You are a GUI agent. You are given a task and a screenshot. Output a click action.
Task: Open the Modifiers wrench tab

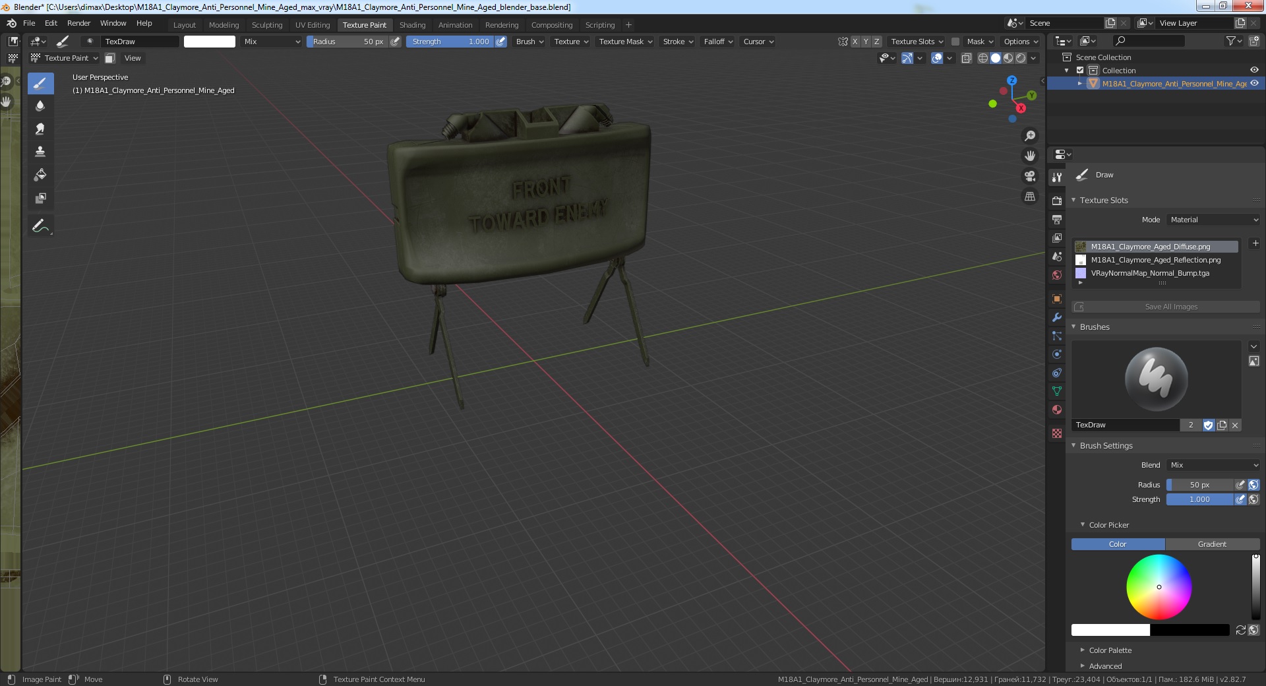pyautogui.click(x=1057, y=317)
